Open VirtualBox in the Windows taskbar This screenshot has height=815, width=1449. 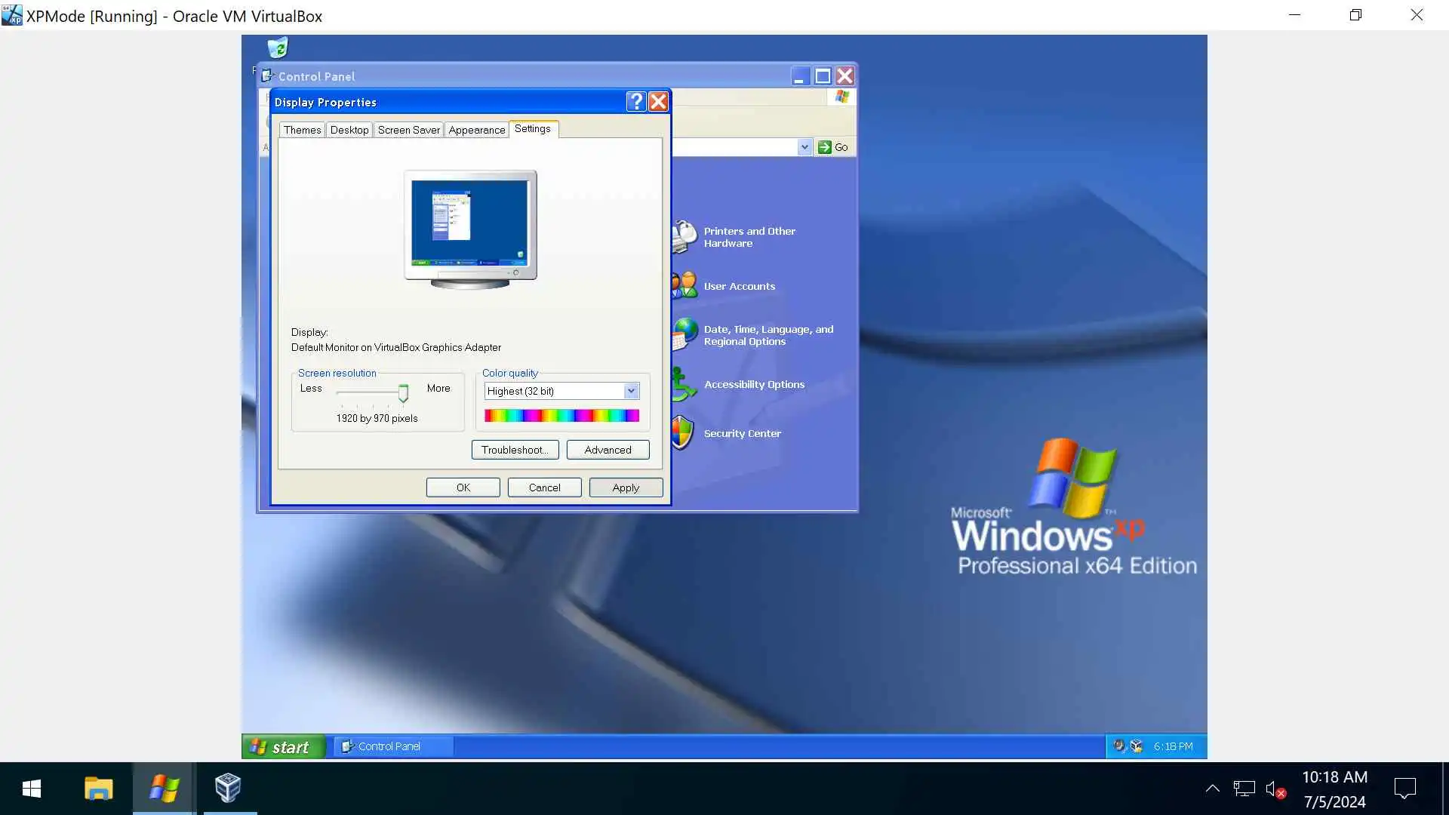point(228,789)
